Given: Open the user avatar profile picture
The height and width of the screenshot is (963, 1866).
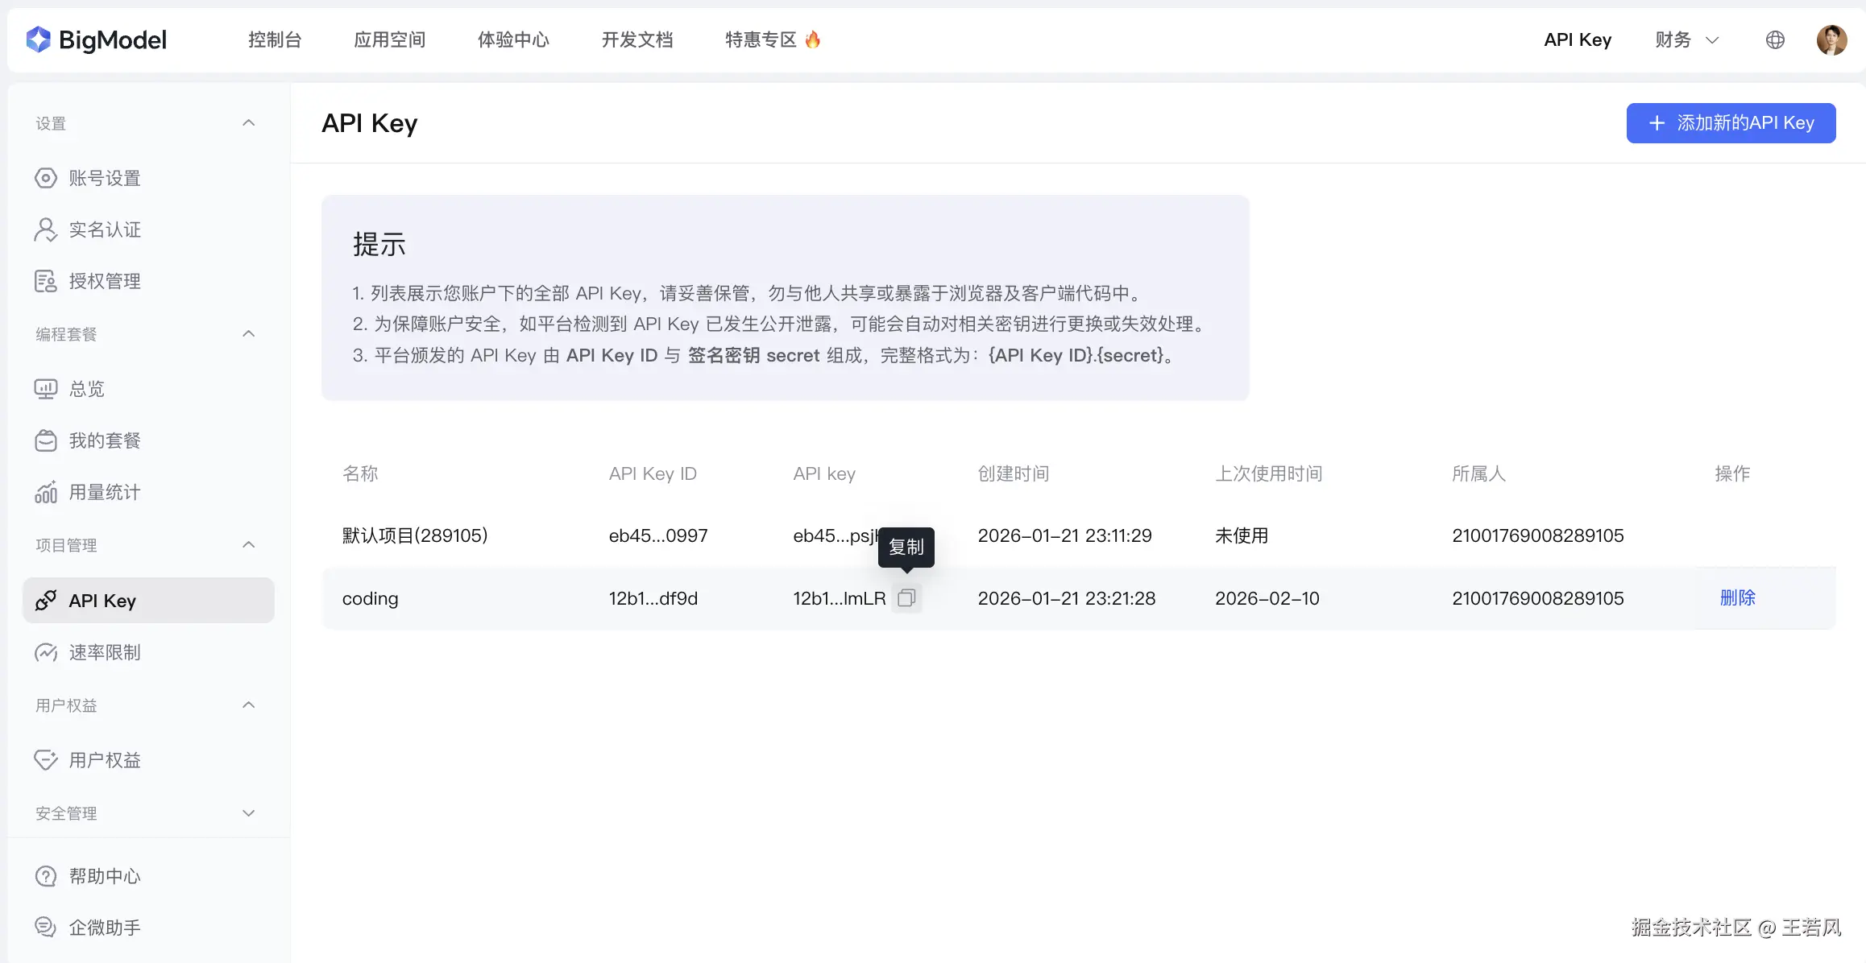Looking at the screenshot, I should (1831, 39).
